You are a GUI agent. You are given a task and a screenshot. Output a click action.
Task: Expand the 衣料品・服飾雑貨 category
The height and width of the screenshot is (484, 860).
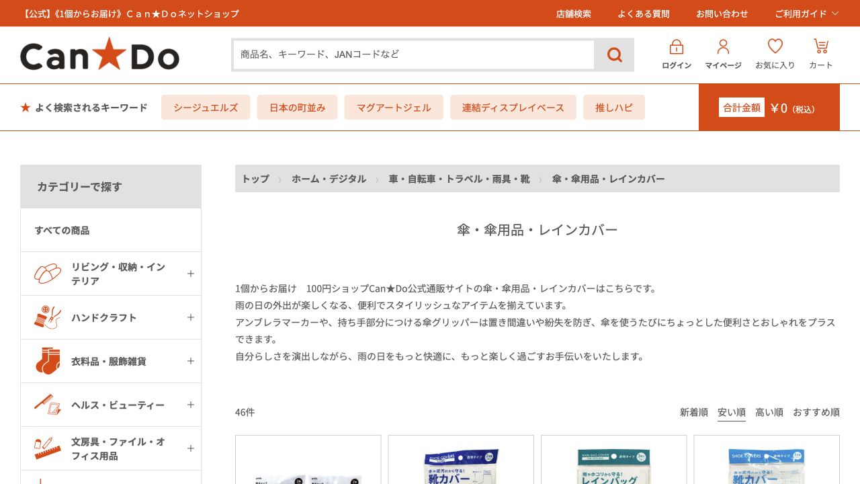191,361
